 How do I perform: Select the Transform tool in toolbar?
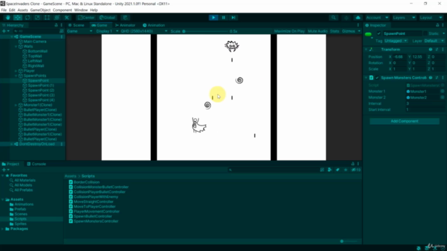(x=57, y=17)
